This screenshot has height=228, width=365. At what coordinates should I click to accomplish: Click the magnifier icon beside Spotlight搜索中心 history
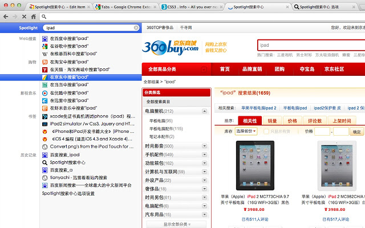click(44, 162)
